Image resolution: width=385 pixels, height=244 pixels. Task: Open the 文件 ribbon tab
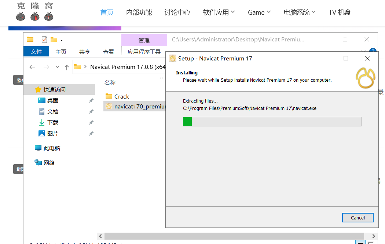pos(36,52)
